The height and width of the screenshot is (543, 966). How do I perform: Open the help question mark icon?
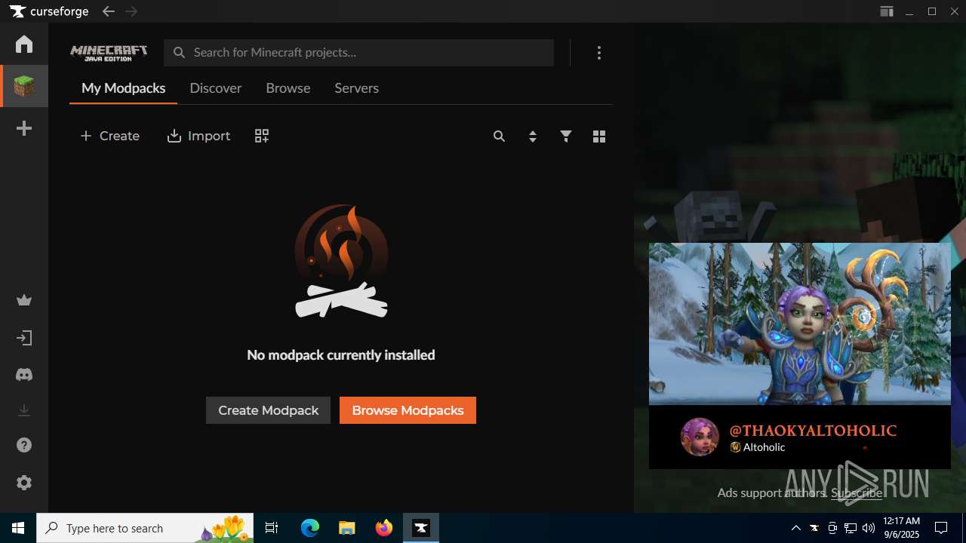[24, 446]
